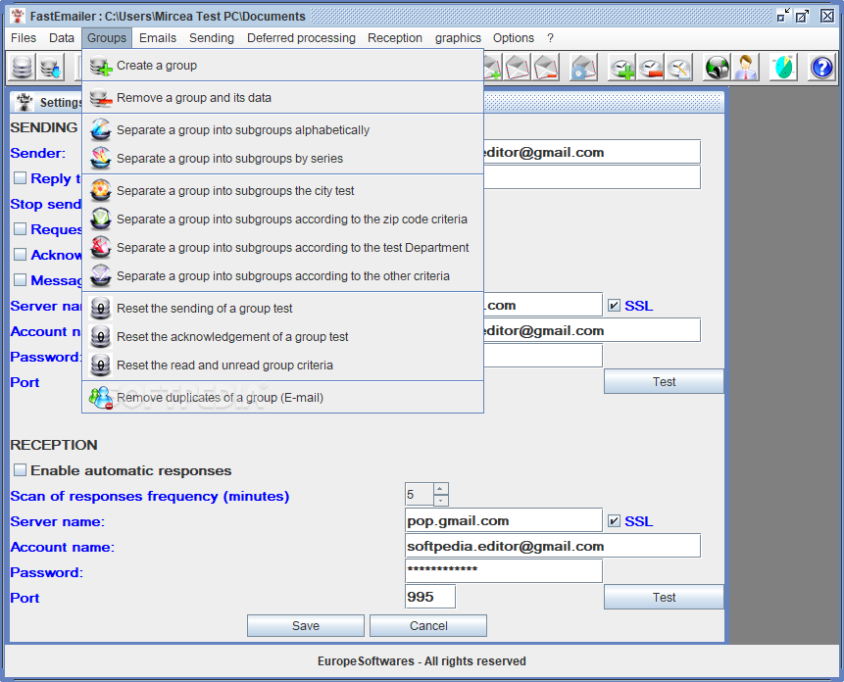Click the Remove duplicates group icon
Viewport: 844px width, 682px height.
101,398
